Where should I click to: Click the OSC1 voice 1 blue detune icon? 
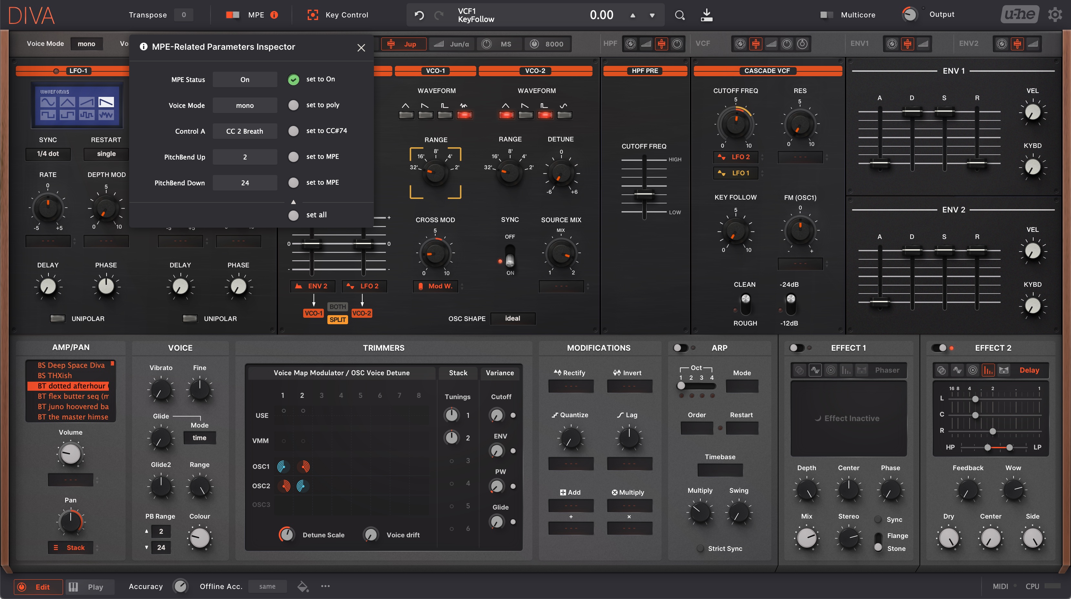click(283, 467)
